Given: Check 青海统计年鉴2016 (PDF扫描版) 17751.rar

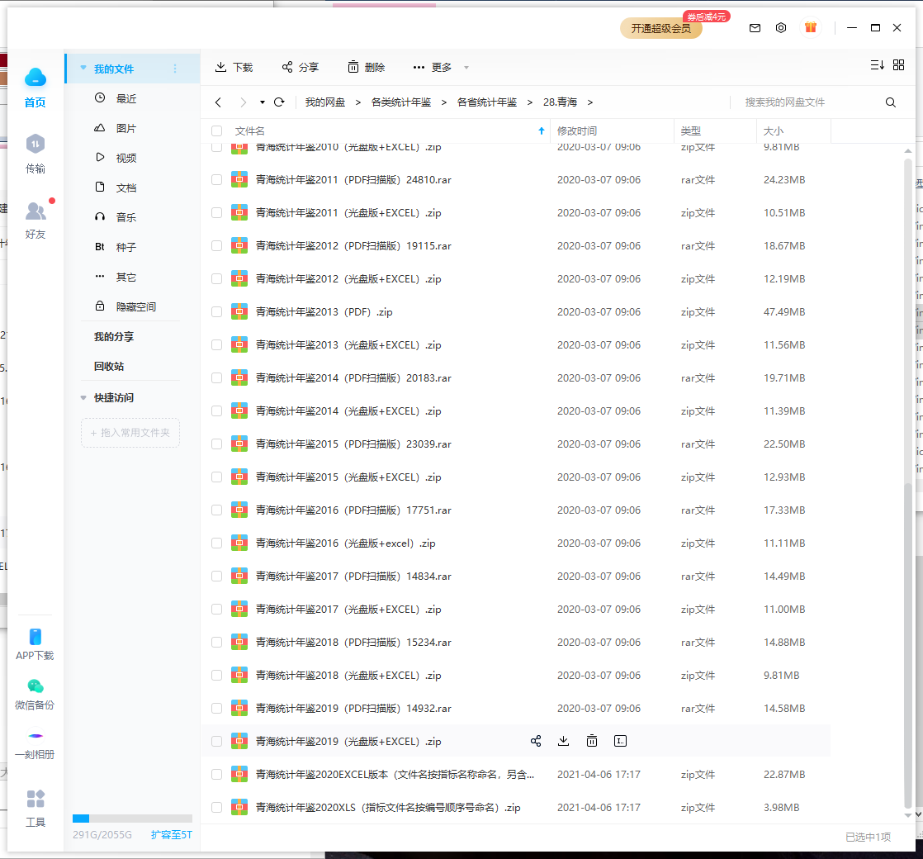Looking at the screenshot, I should point(216,510).
